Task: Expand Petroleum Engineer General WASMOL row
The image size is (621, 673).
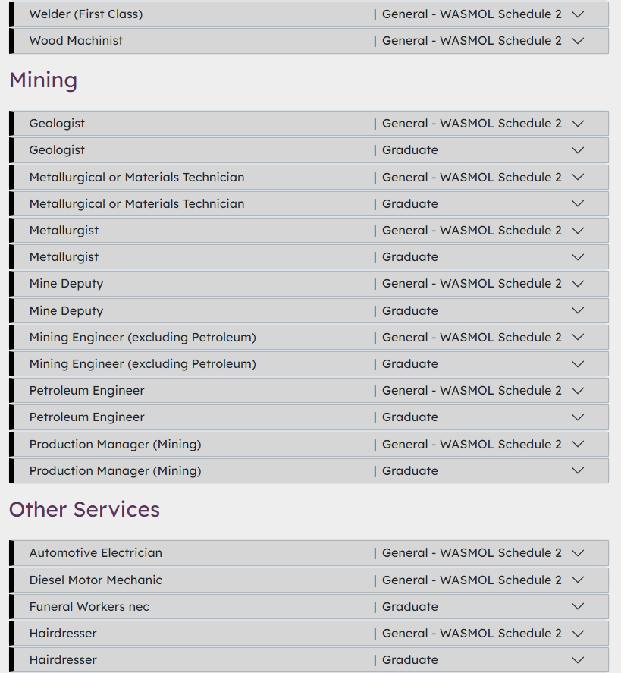Action: (578, 391)
